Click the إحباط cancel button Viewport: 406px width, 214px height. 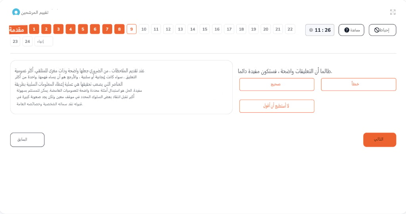(x=382, y=30)
